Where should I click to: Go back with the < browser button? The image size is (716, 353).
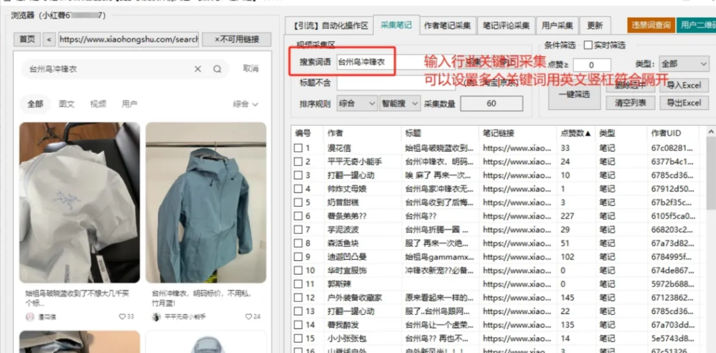49,39
